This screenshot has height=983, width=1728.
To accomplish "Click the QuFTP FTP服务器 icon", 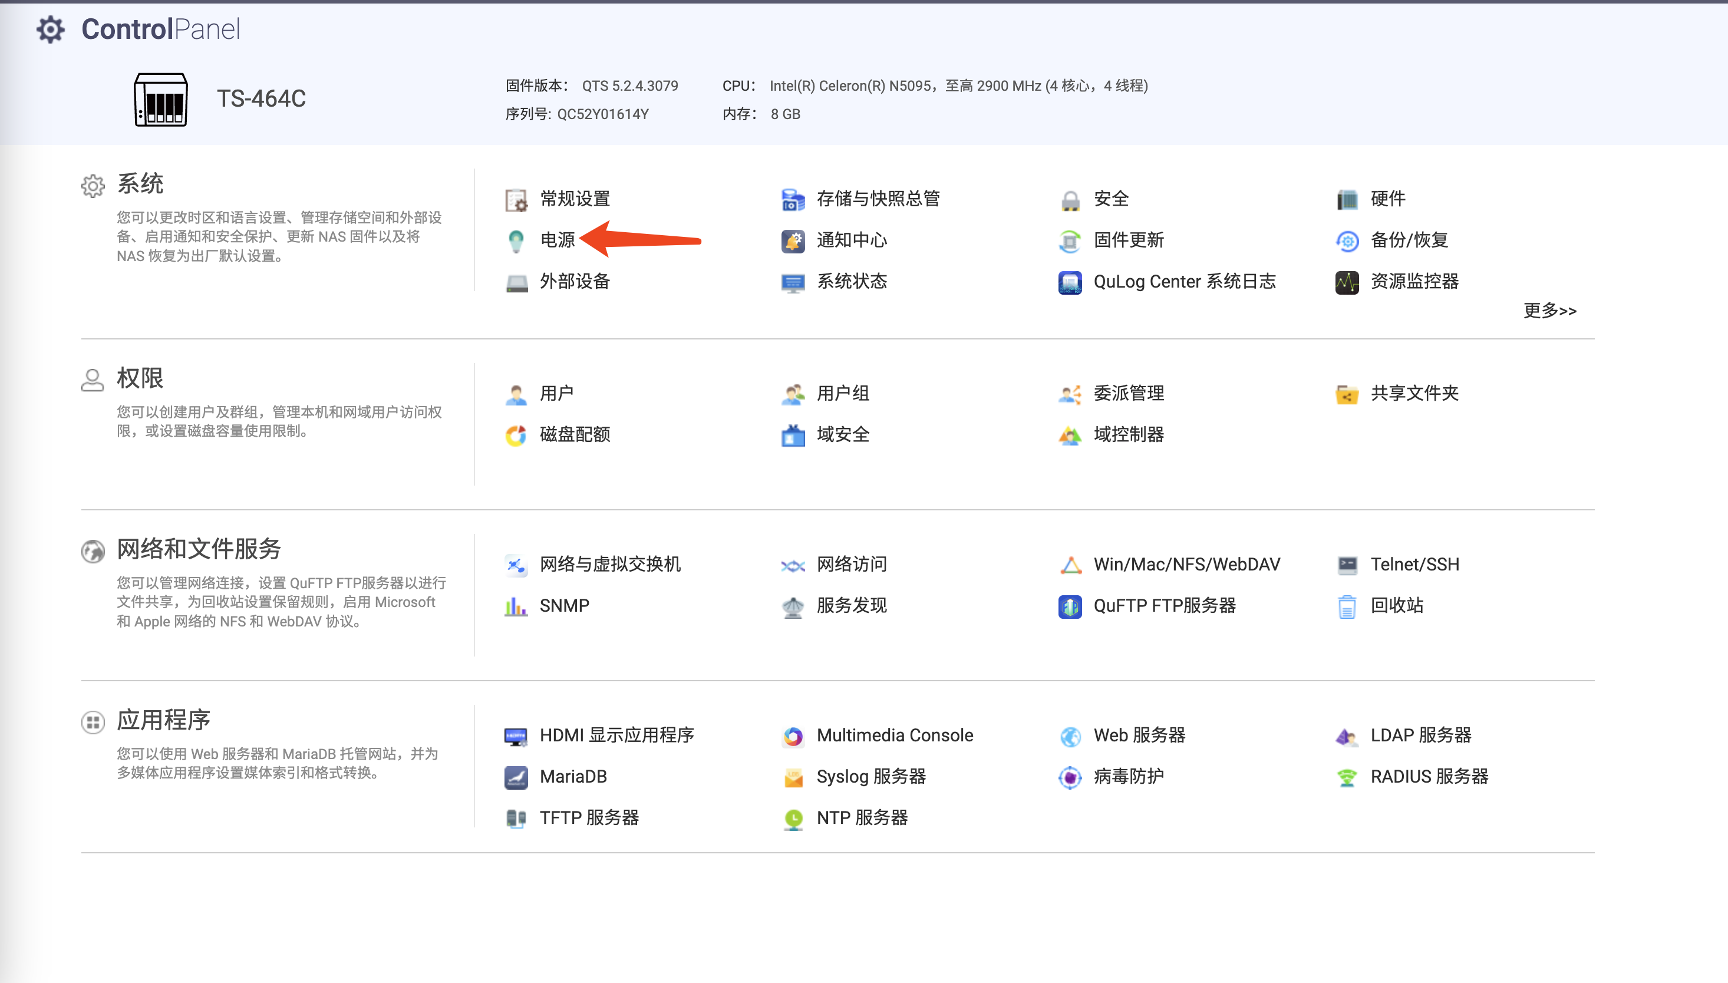I will (x=1070, y=606).
